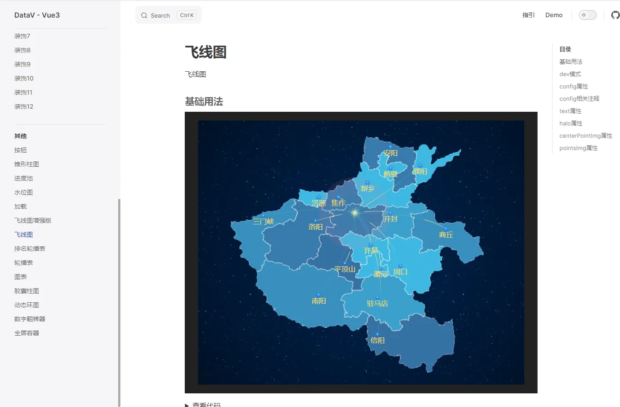Open 装饰12 in the sidebar
This screenshot has width=620, height=407.
[24, 106]
